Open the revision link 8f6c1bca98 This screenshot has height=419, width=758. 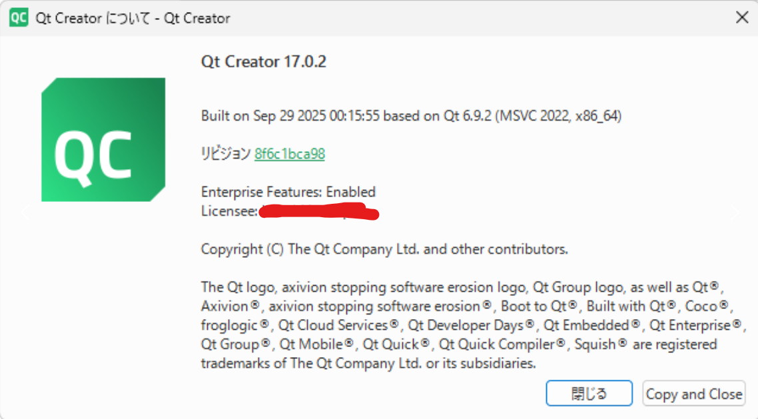point(290,154)
